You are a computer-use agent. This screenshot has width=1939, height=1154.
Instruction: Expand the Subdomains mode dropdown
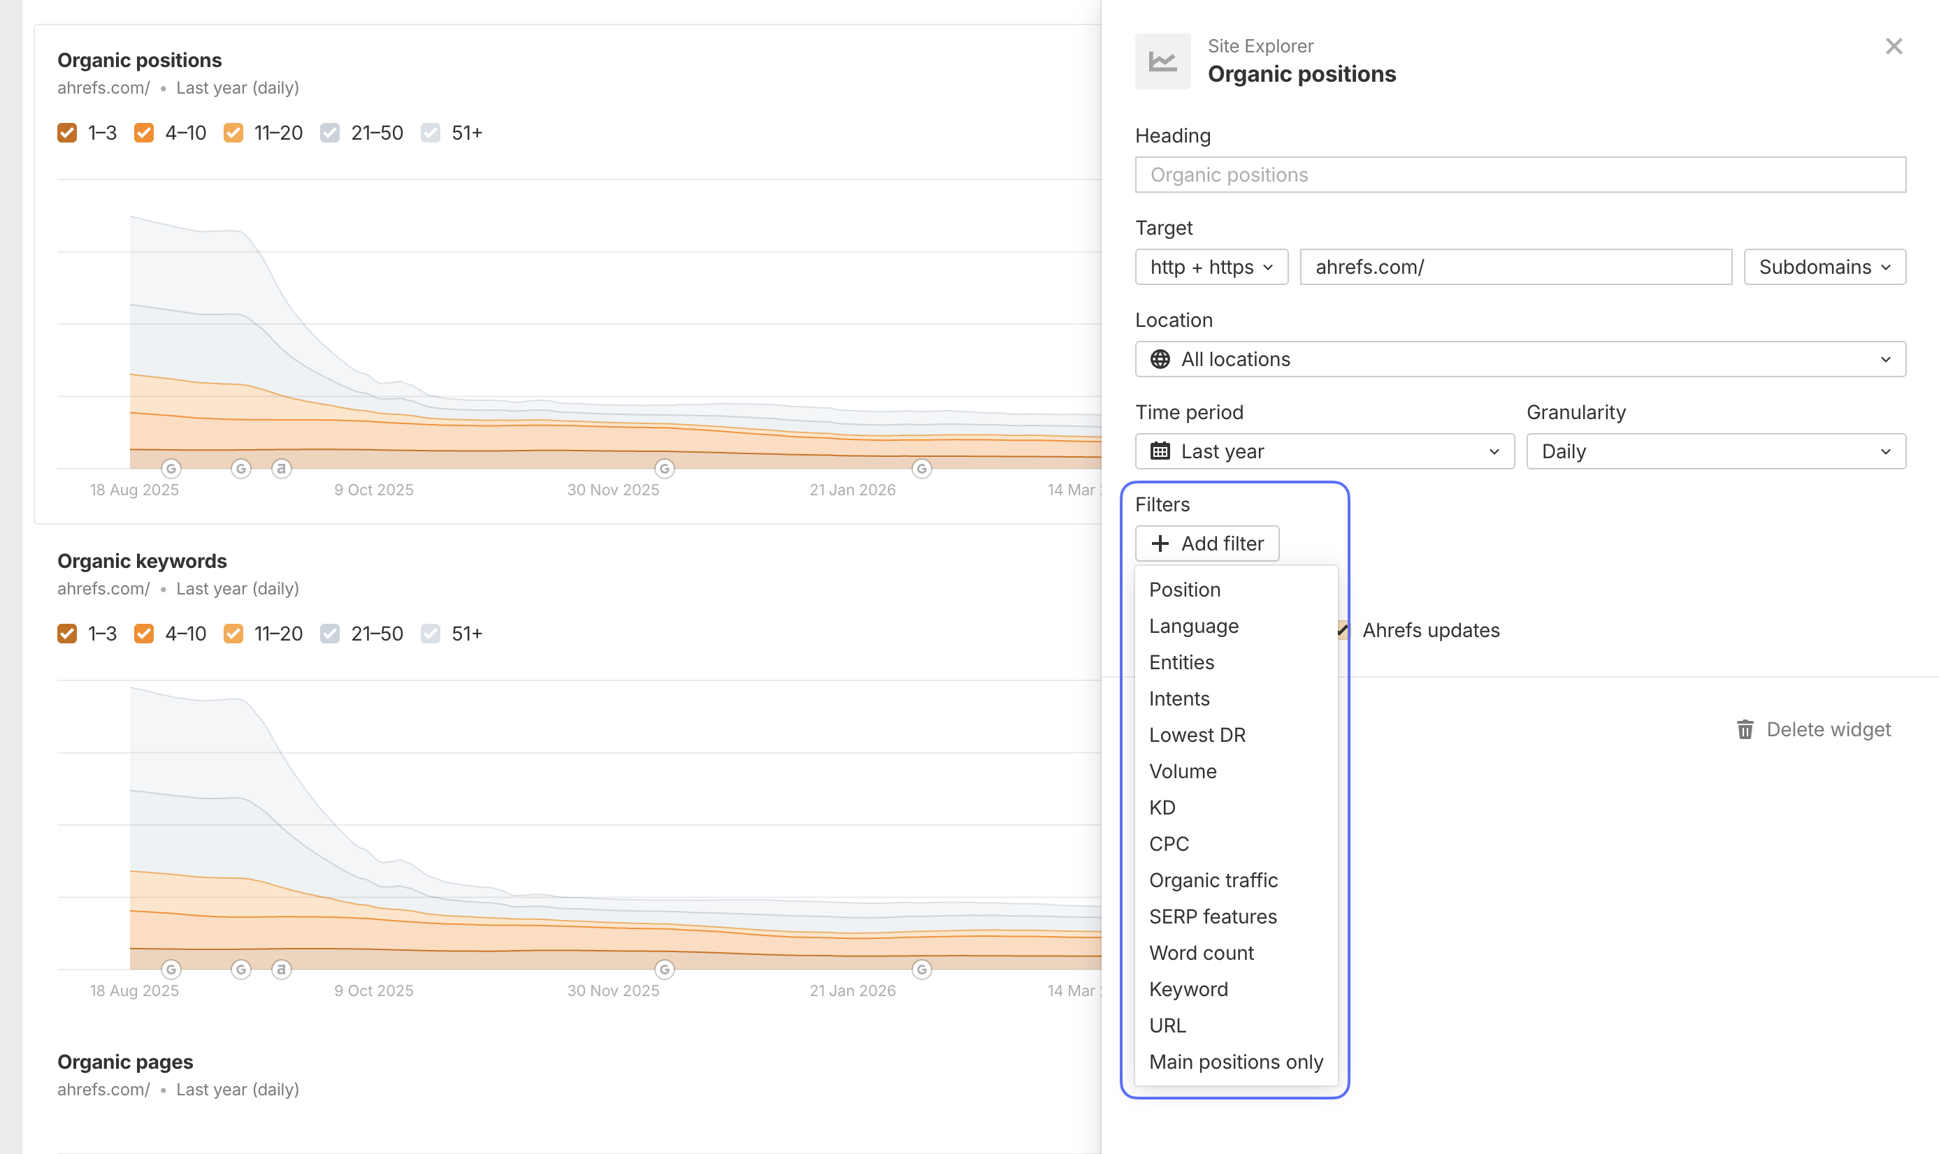tap(1824, 267)
